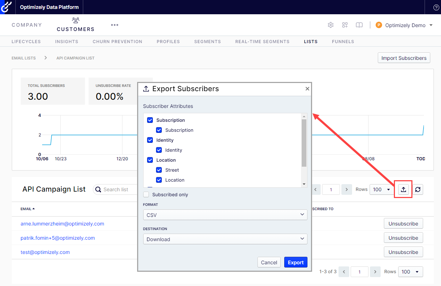The image size is (441, 286).
Task: Open the documentation book icon
Action: (359, 25)
